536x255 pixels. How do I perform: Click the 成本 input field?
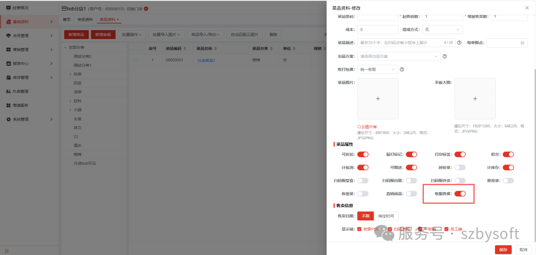(x=378, y=30)
